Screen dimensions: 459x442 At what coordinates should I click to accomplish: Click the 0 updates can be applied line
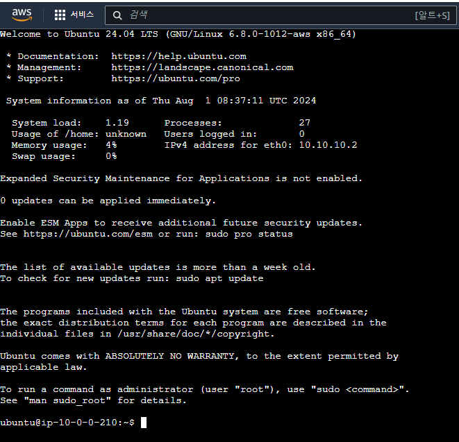[108, 201]
